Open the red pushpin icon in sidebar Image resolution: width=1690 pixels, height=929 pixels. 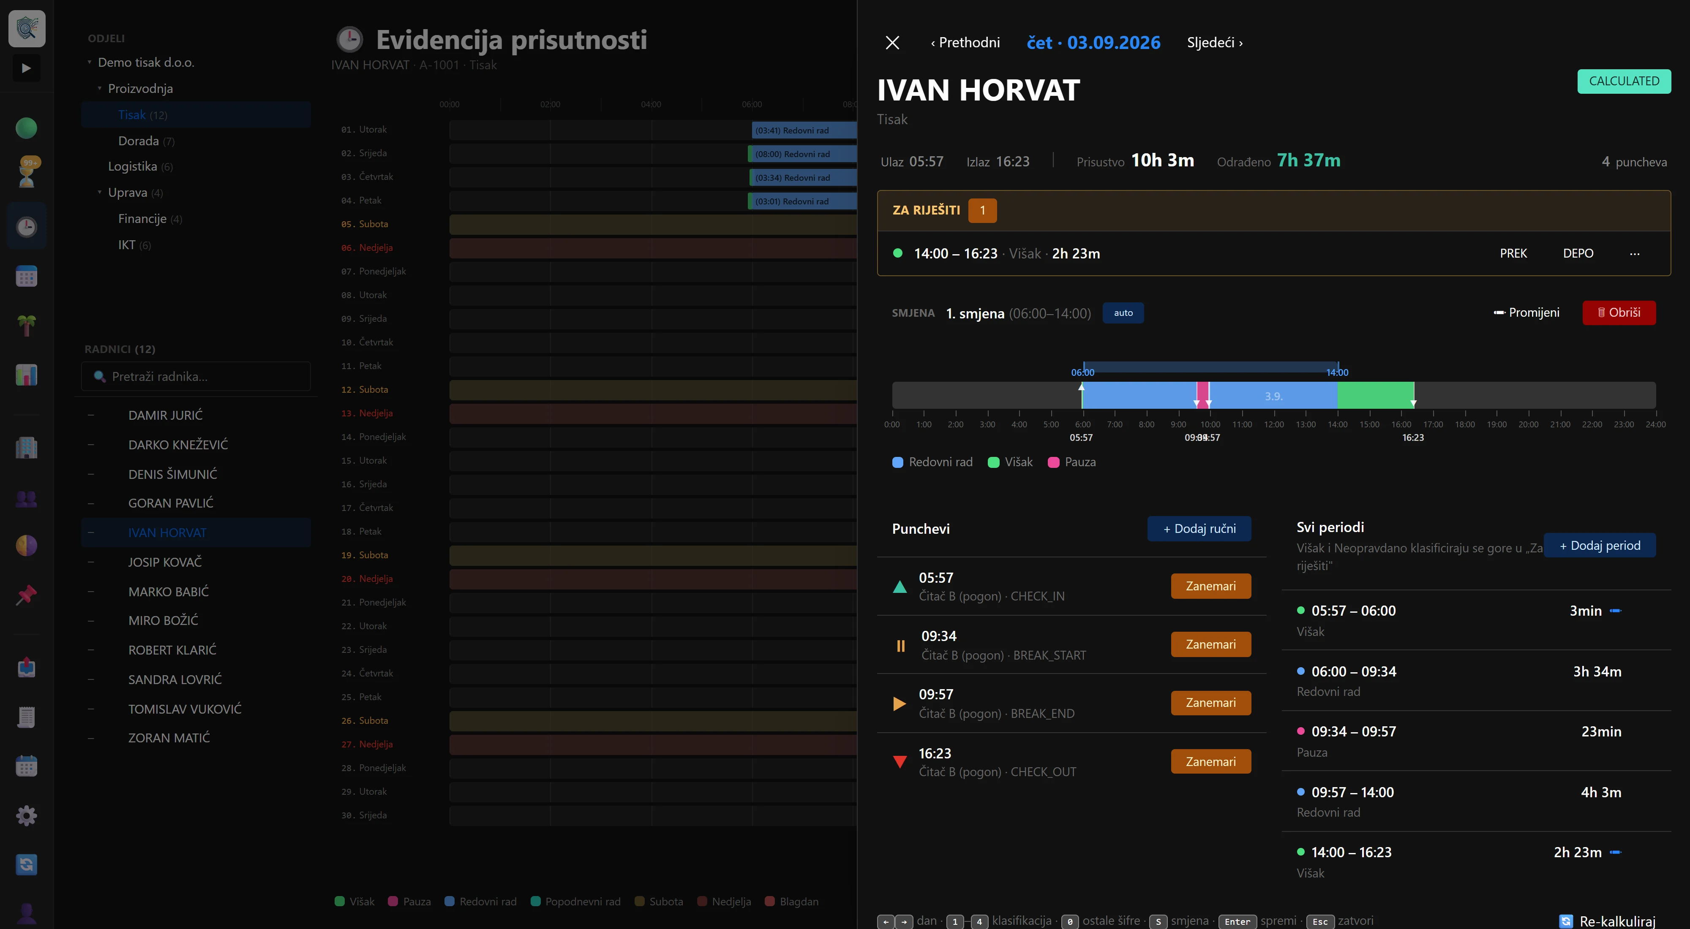[x=26, y=595]
